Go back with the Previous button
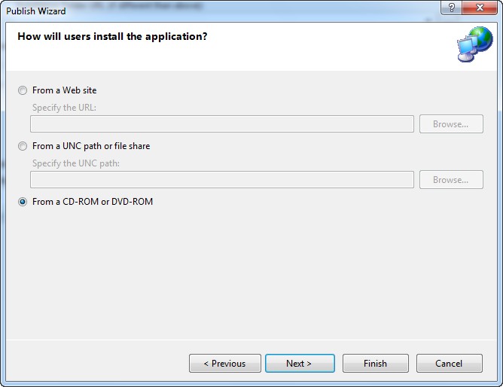 click(225, 363)
